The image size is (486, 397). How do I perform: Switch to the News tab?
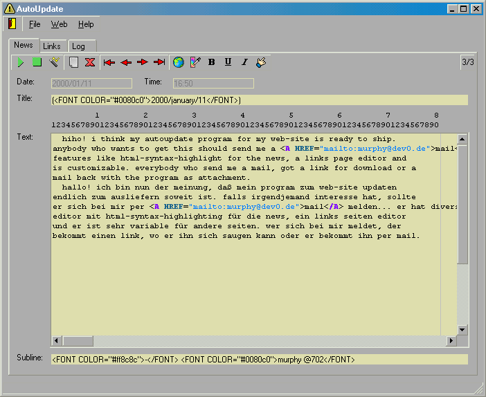(x=24, y=45)
